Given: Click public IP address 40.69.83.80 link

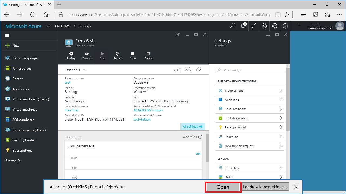Looking at the screenshot, I should coord(148,110).
